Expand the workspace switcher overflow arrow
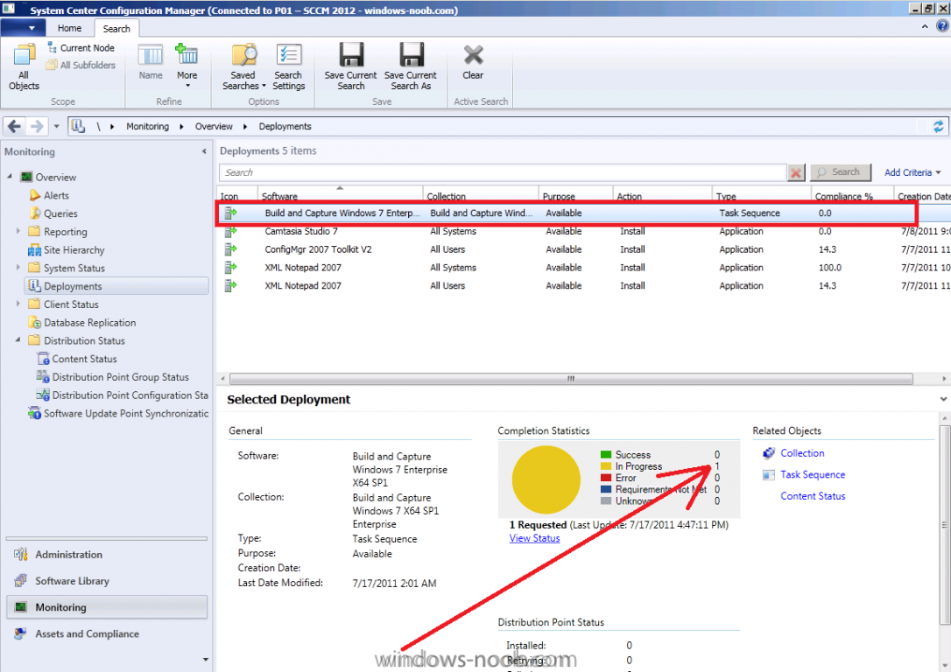The height and width of the screenshot is (672, 951). (x=206, y=659)
